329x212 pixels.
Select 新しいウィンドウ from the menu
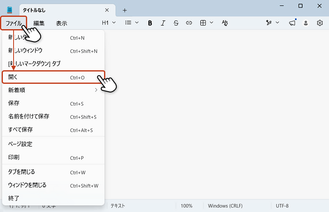53,51
